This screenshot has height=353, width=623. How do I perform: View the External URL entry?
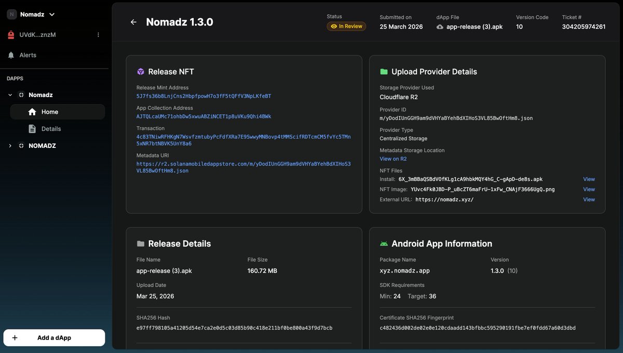(589, 199)
